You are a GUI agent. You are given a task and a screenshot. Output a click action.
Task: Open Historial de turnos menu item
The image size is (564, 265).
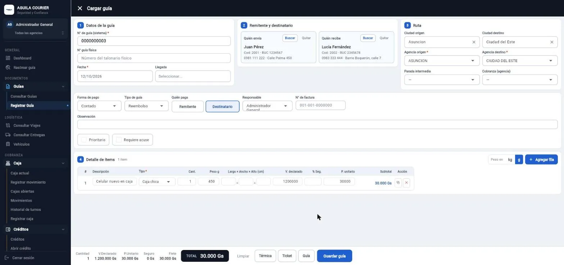point(26,209)
